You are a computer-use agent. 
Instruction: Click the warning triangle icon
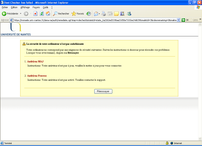click(24, 44)
